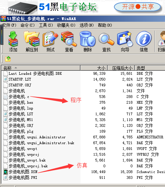The image size is (165, 187).
Task: Open the 选项(N) menu
Action: [x=87, y=25]
